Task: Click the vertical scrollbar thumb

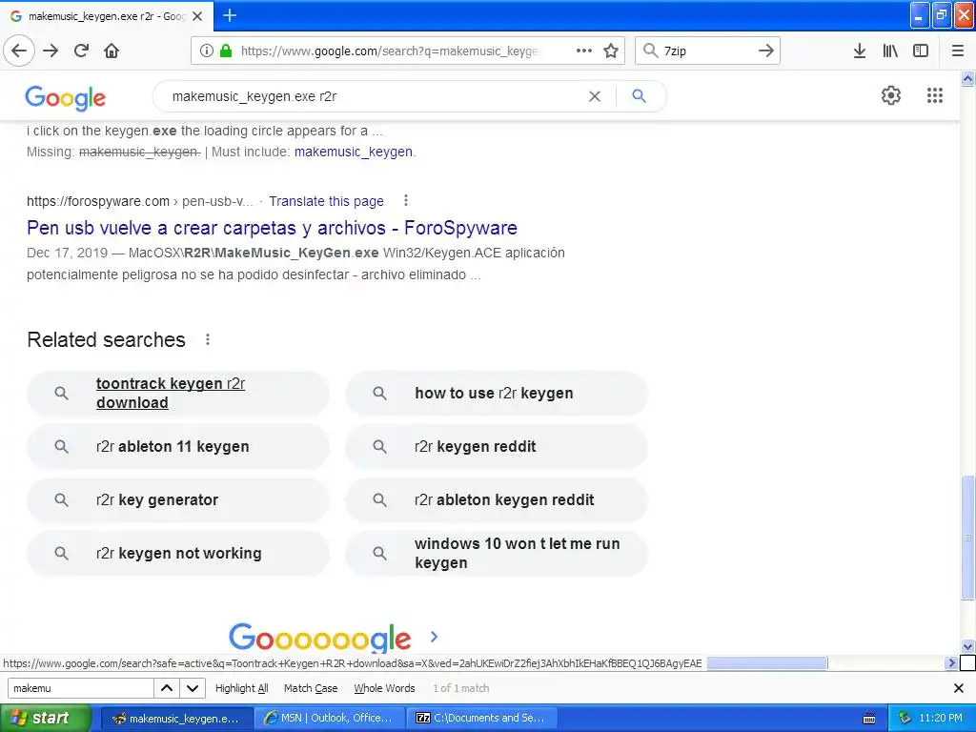Action: tap(967, 537)
